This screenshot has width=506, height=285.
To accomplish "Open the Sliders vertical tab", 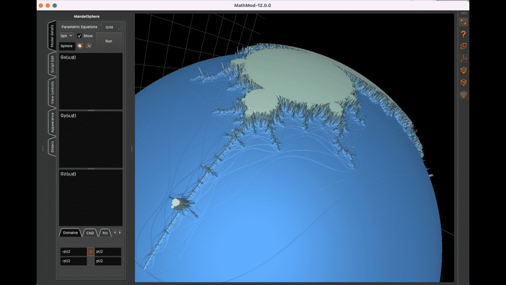I will (52, 147).
